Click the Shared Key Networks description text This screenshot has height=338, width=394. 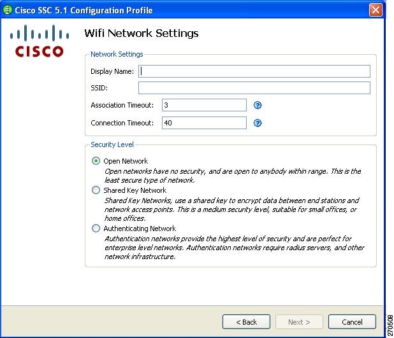tap(231, 209)
